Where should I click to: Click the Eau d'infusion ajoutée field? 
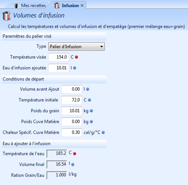pos(59,68)
